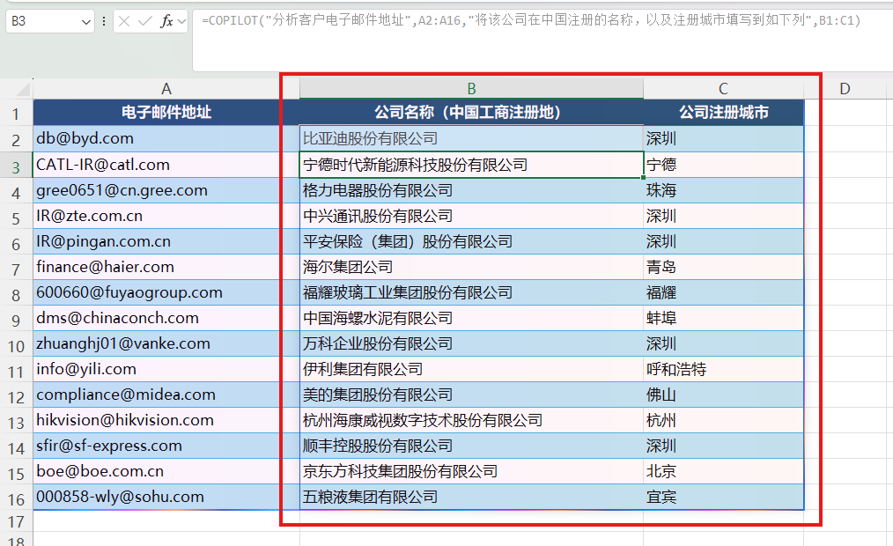Viewport: 893px width, 546px height.
Task: Select row 8 header
Action: pyautogui.click(x=16, y=294)
